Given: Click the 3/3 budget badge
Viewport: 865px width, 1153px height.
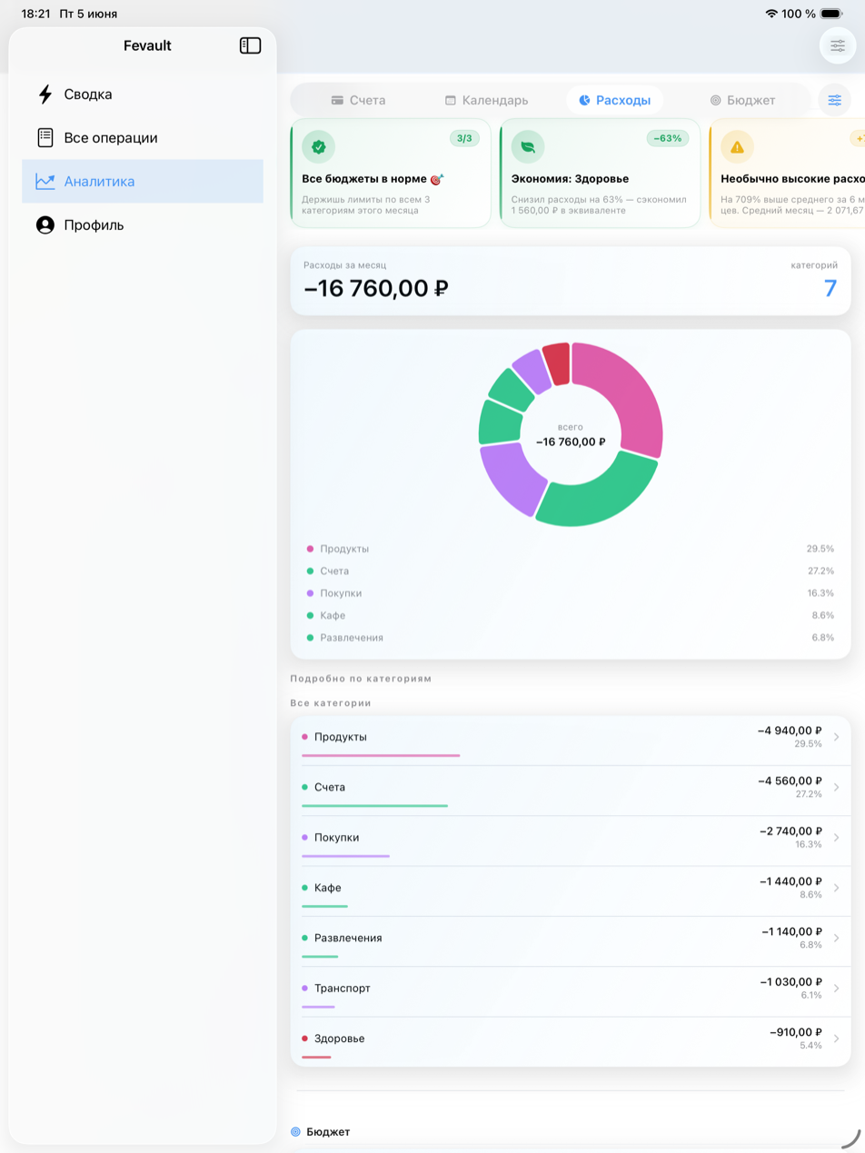Looking at the screenshot, I should click(x=464, y=138).
